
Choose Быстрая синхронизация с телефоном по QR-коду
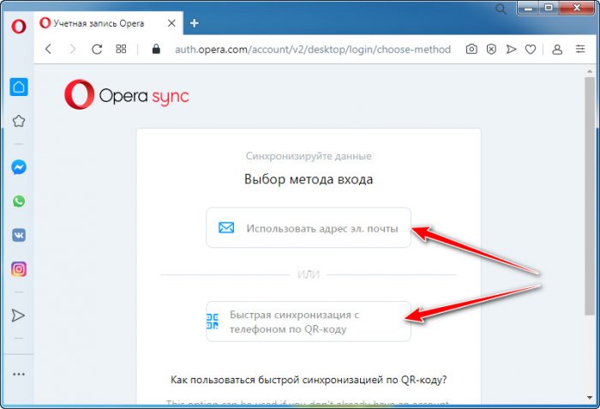click(309, 322)
